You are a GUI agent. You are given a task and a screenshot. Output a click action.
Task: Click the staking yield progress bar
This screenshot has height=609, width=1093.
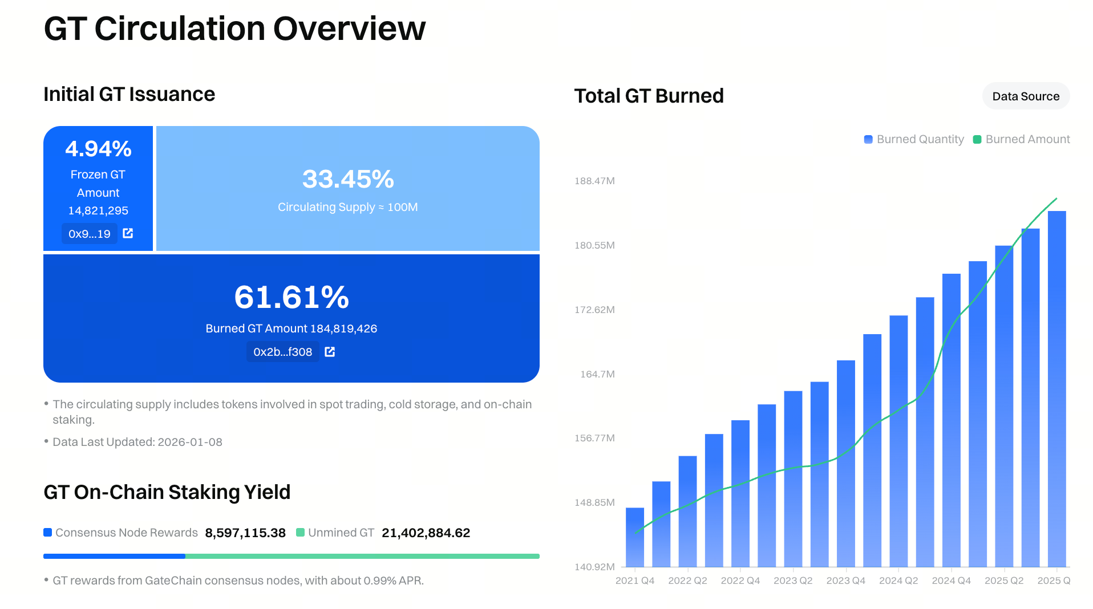291,555
